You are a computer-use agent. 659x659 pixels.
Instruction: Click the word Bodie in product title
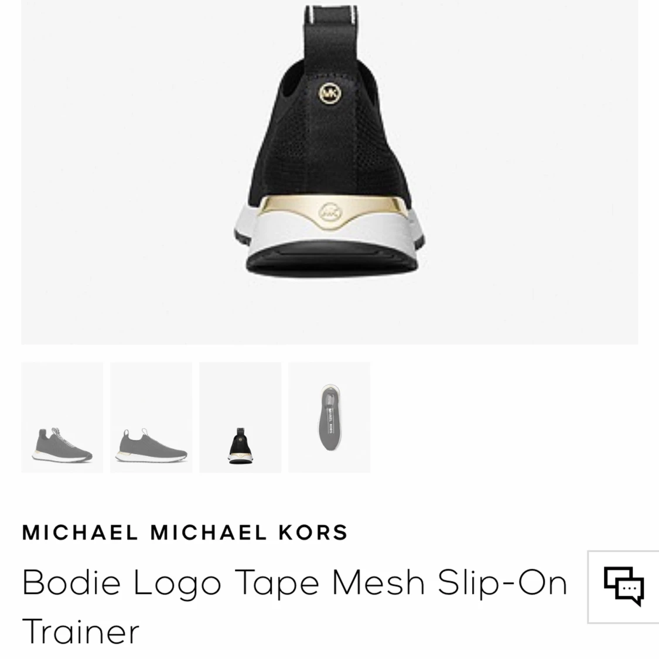71,582
